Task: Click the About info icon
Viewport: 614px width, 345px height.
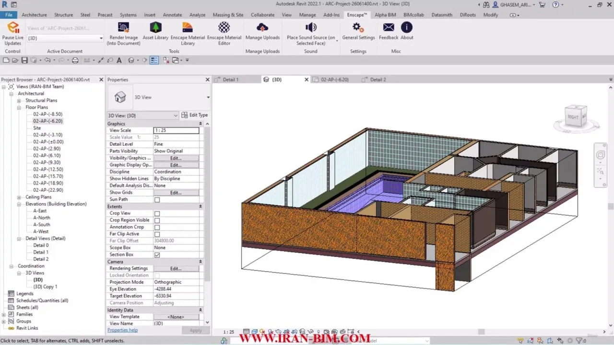Action: point(407,27)
